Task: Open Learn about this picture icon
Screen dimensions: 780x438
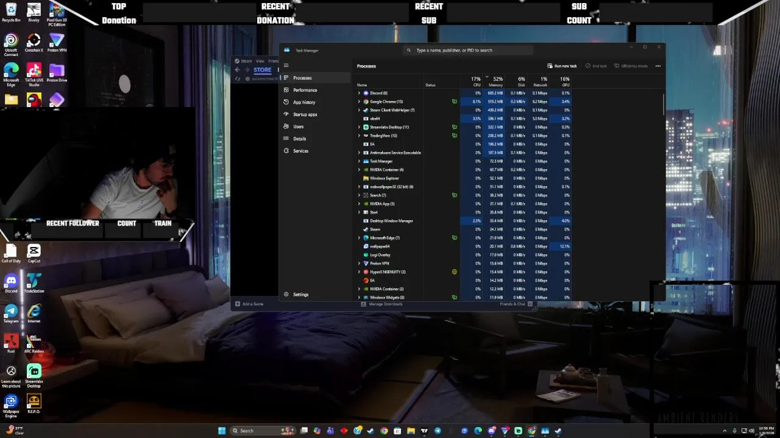Action: click(x=11, y=377)
